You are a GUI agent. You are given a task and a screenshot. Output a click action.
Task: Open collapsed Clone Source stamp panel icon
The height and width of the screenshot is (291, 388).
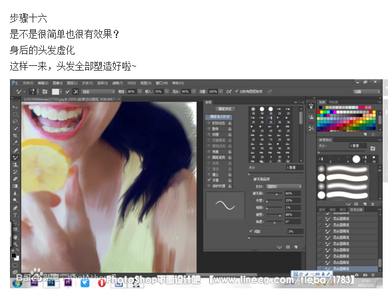click(x=311, y=117)
